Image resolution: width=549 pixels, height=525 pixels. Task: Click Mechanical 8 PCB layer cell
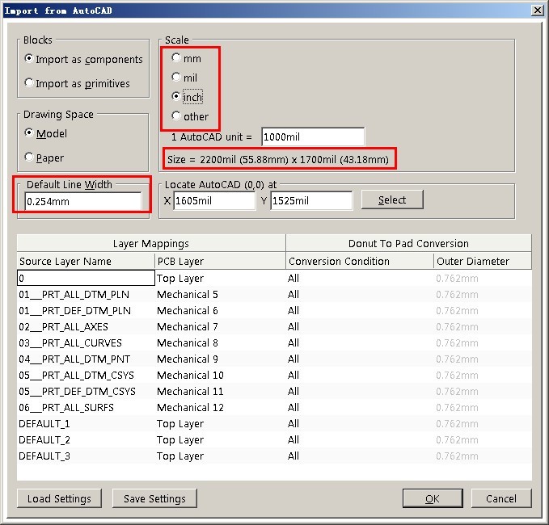(220, 342)
